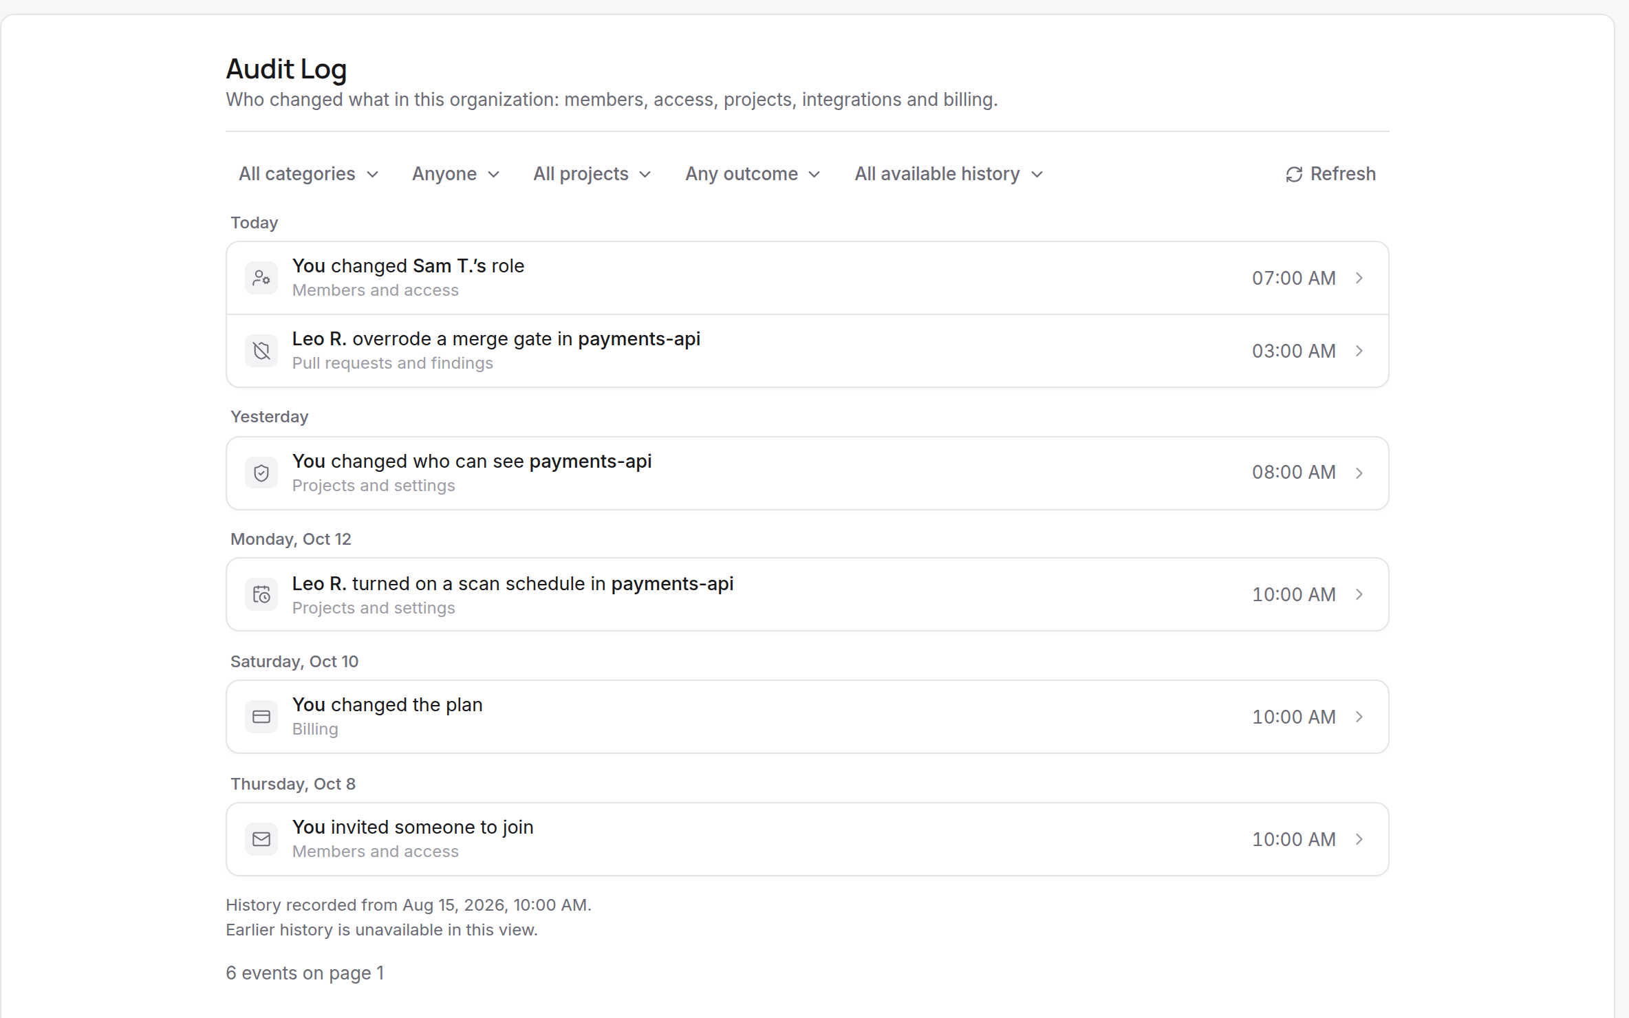Image resolution: width=1629 pixels, height=1018 pixels.
Task: Expand the scan schedule event chevron
Action: click(1359, 594)
